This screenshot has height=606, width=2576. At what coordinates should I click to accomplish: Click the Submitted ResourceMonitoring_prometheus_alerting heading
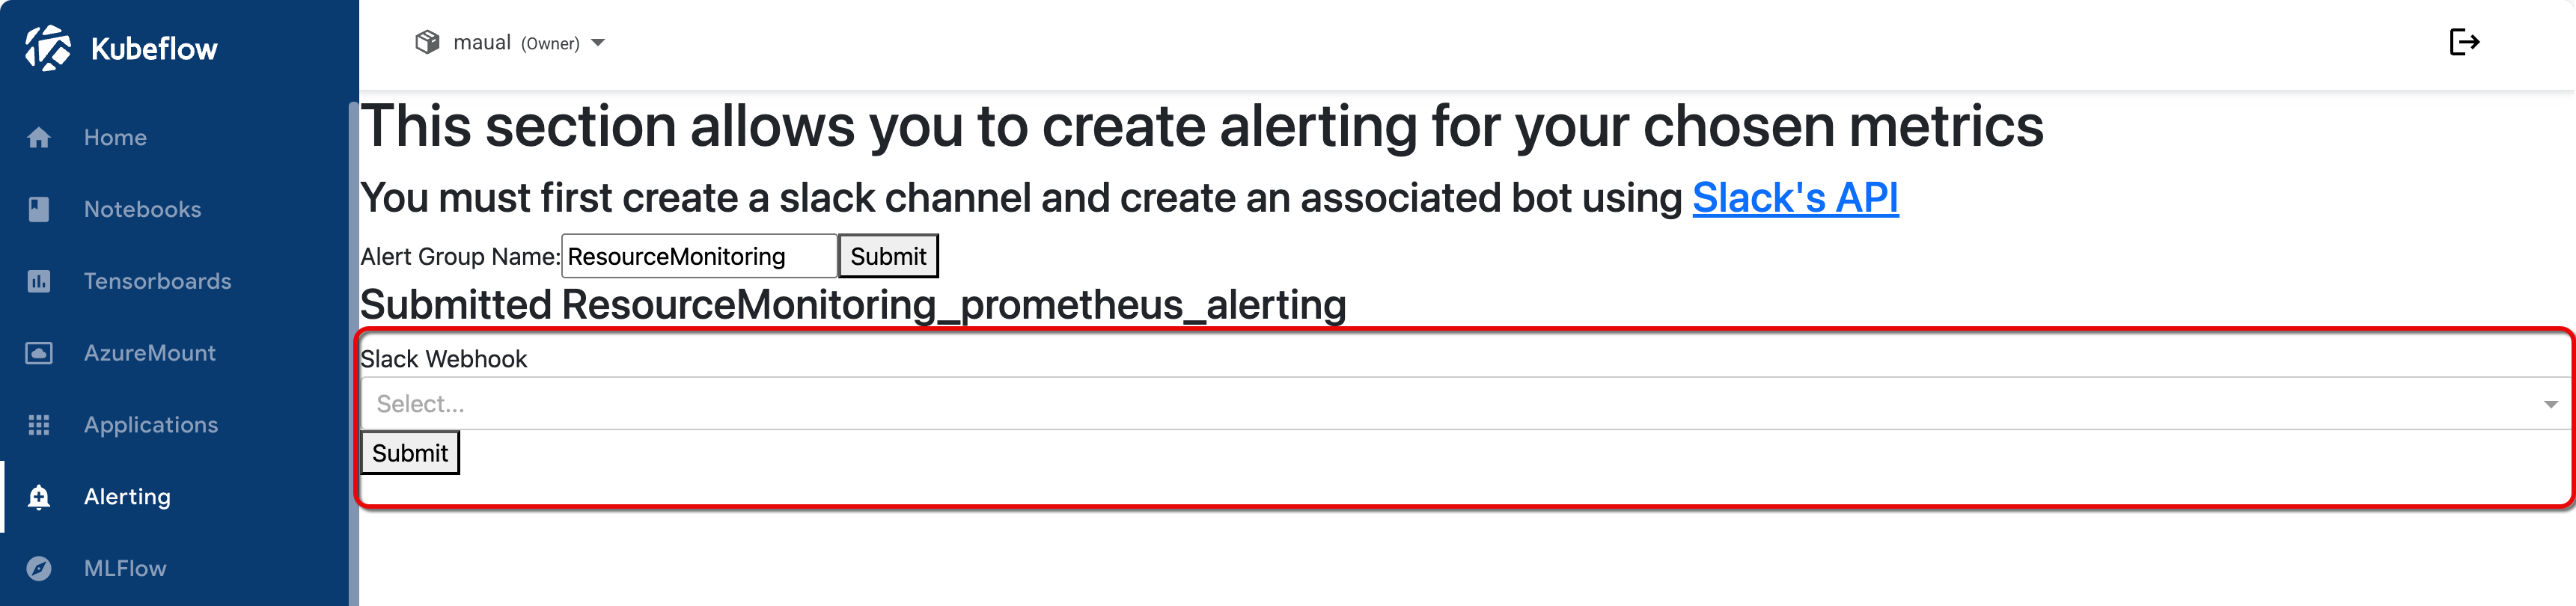[x=855, y=306]
